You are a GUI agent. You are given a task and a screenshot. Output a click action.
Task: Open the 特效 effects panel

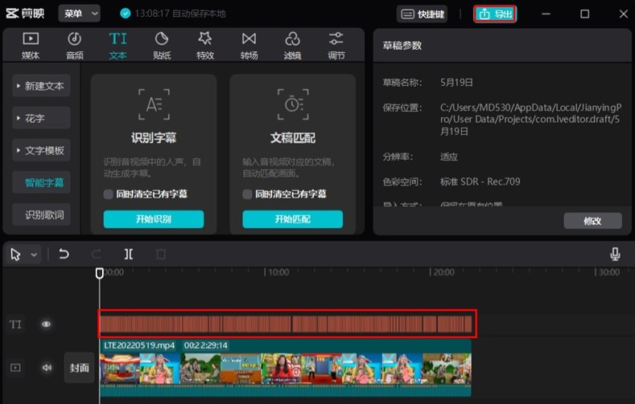205,46
